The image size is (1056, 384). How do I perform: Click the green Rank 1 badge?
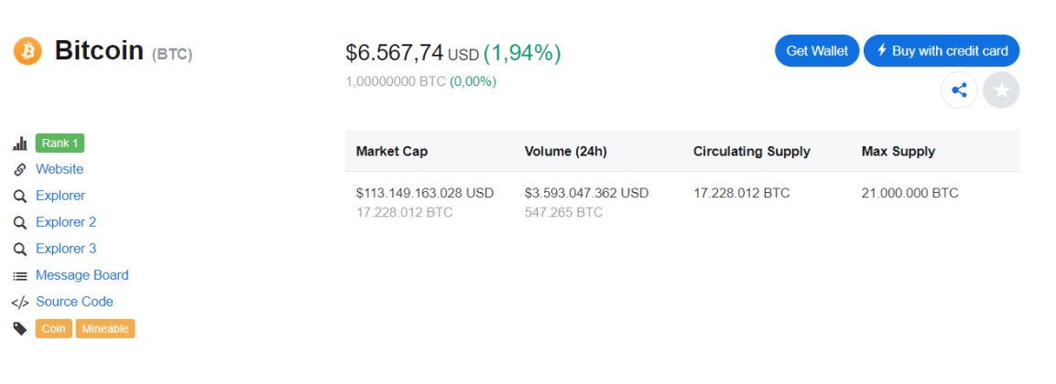pos(60,144)
